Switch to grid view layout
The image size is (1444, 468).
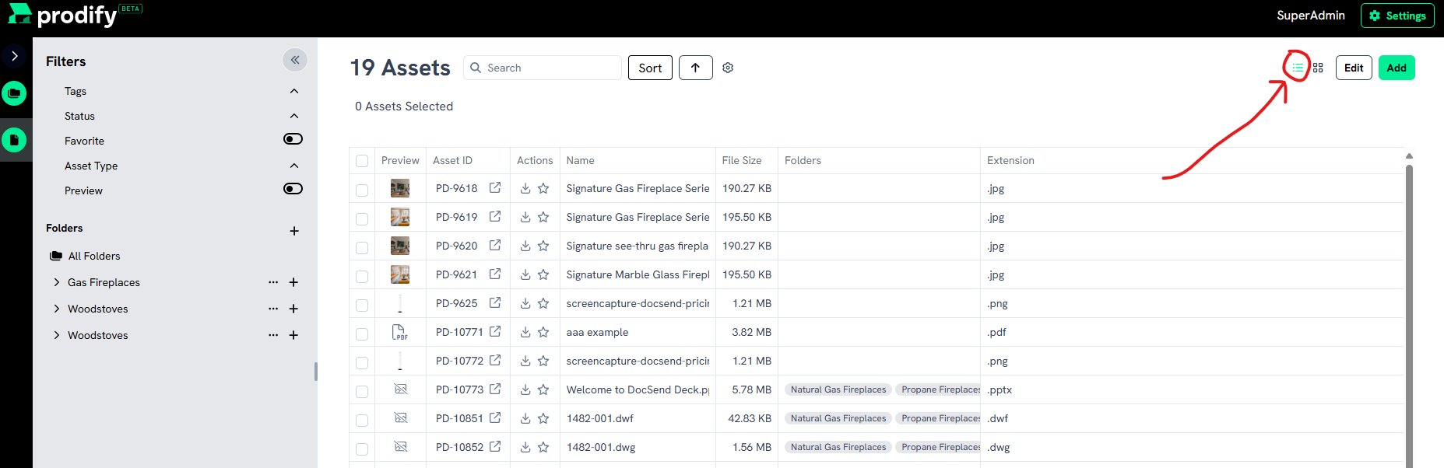1318,68
